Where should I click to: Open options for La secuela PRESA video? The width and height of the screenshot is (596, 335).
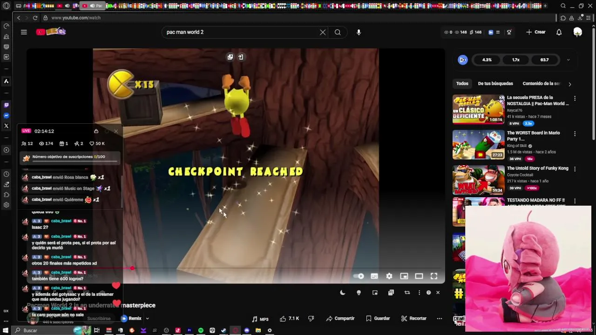(575, 99)
